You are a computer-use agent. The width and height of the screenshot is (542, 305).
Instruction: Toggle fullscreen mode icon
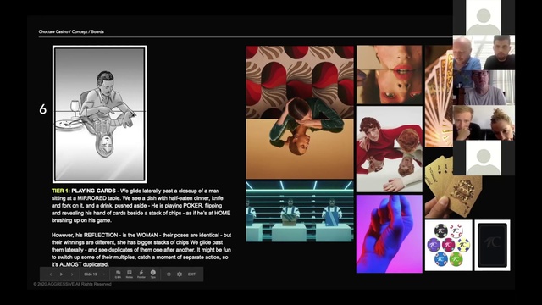coord(169,274)
